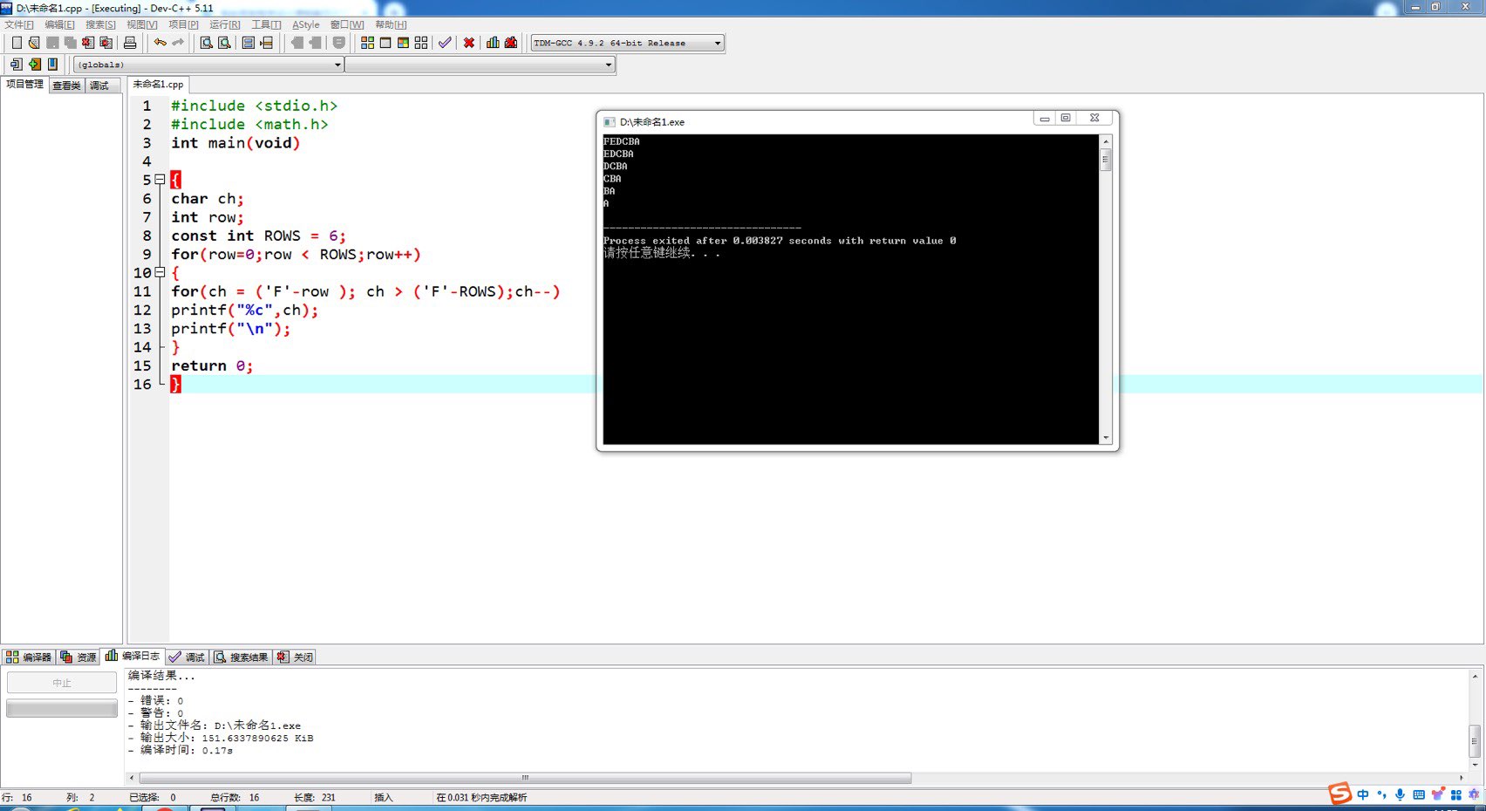1486x811 pixels.
Task: Open the TDM-GCC compiler selection dropdown
Action: tap(628, 43)
